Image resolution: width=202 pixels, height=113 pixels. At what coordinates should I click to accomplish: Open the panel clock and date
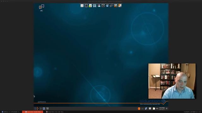pyautogui.click(x=162, y=109)
